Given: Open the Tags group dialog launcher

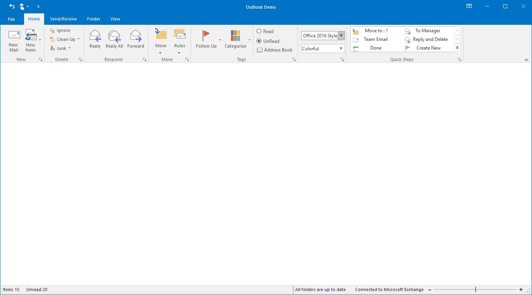Looking at the screenshot, I should click(294, 59).
